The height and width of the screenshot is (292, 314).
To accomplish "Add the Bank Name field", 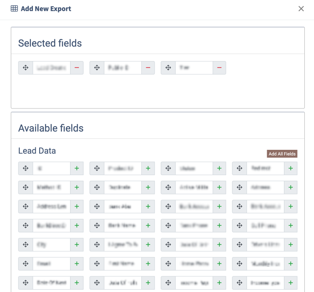I will (148, 226).
